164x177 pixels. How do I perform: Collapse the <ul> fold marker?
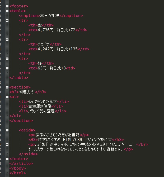(7, 97)
